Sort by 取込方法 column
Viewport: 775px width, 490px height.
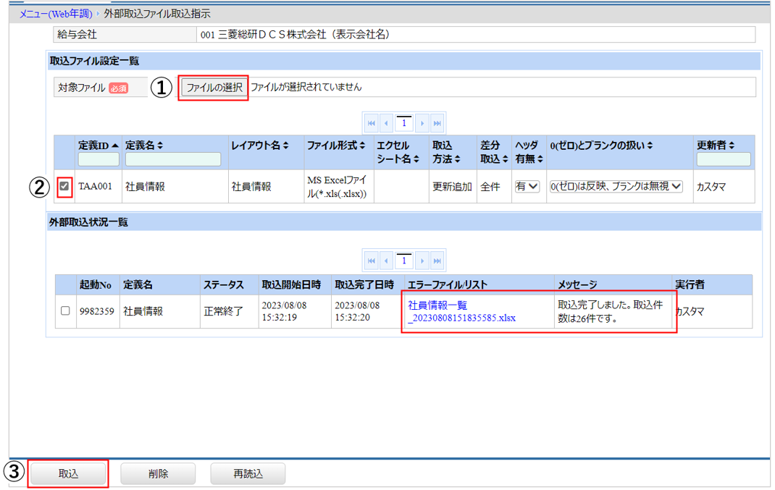457,159
